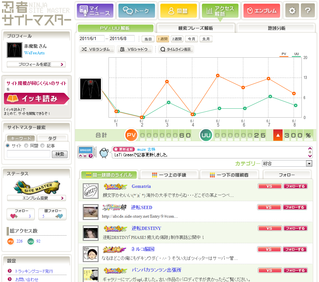Click the VSシャドウ button
Image resolution: width=319 pixels, height=282 pixels.
(134, 49)
